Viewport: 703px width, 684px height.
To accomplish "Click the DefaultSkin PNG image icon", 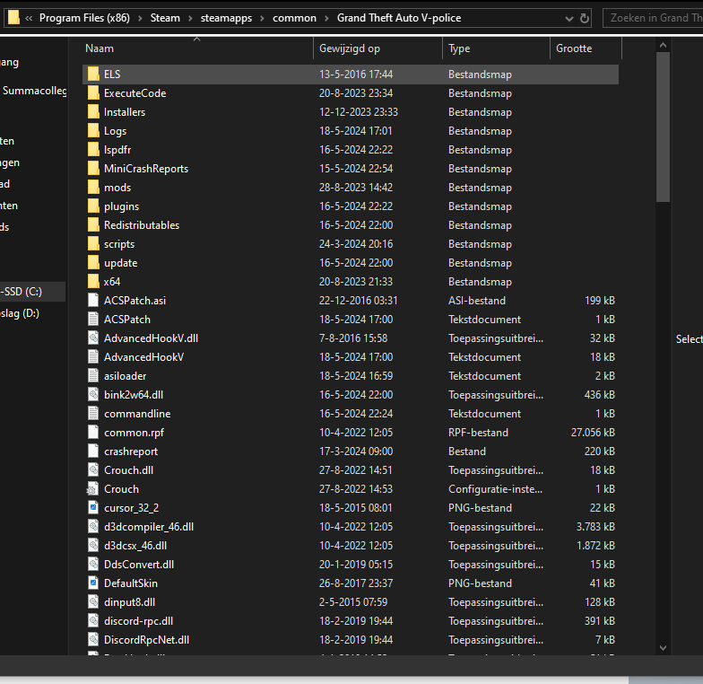I will (93, 583).
